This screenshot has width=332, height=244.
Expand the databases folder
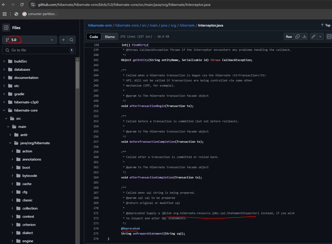(4, 69)
